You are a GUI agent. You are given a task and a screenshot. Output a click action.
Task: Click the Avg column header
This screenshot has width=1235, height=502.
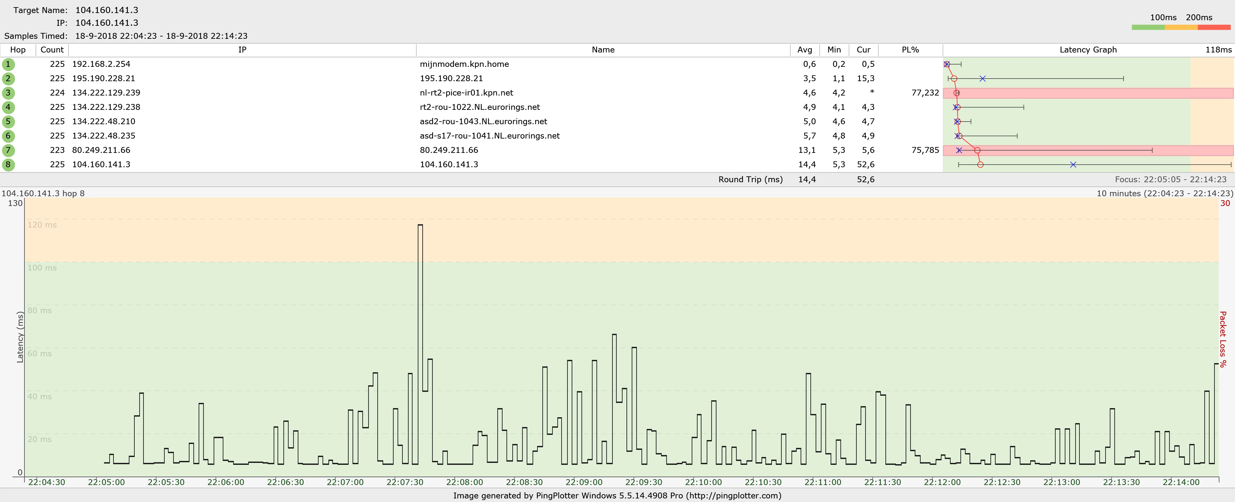point(805,50)
